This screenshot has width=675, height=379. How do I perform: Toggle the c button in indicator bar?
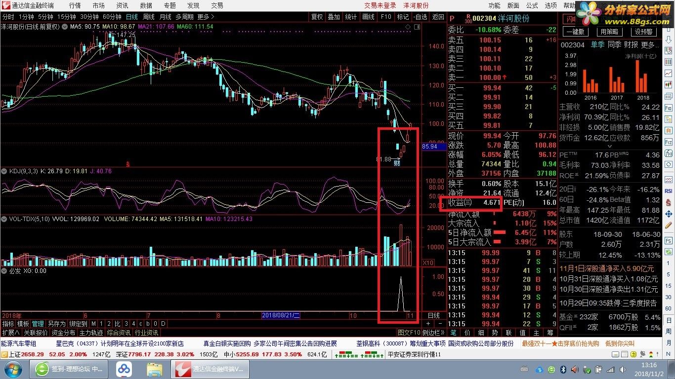pyautogui.click(x=140, y=324)
